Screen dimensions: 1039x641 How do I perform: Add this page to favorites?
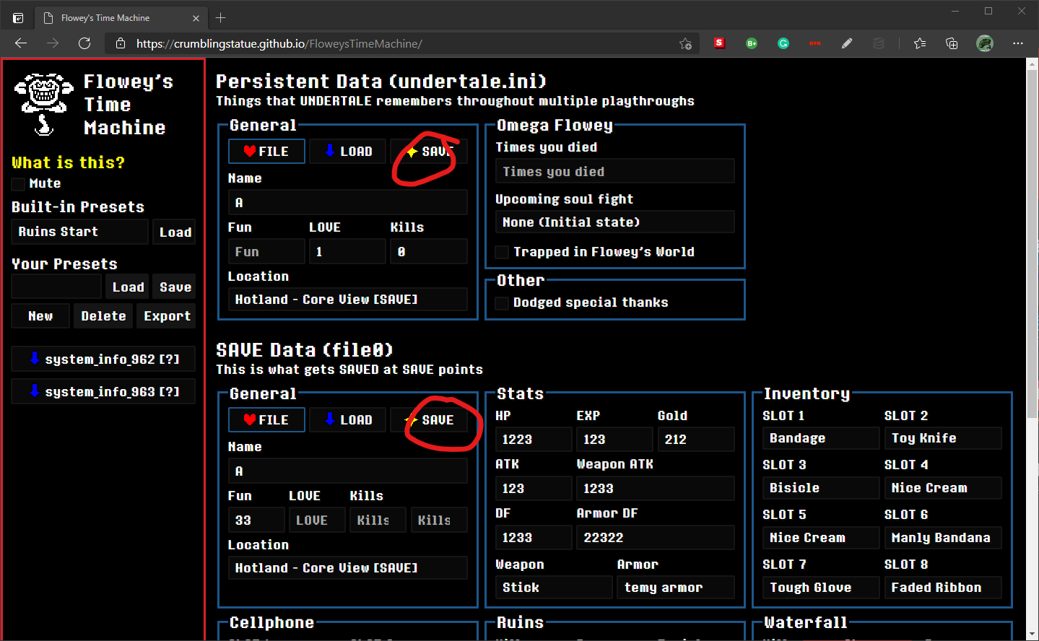coord(685,44)
